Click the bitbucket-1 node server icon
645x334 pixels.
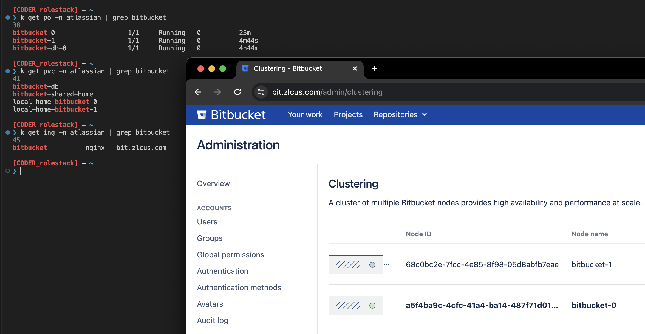(x=356, y=265)
